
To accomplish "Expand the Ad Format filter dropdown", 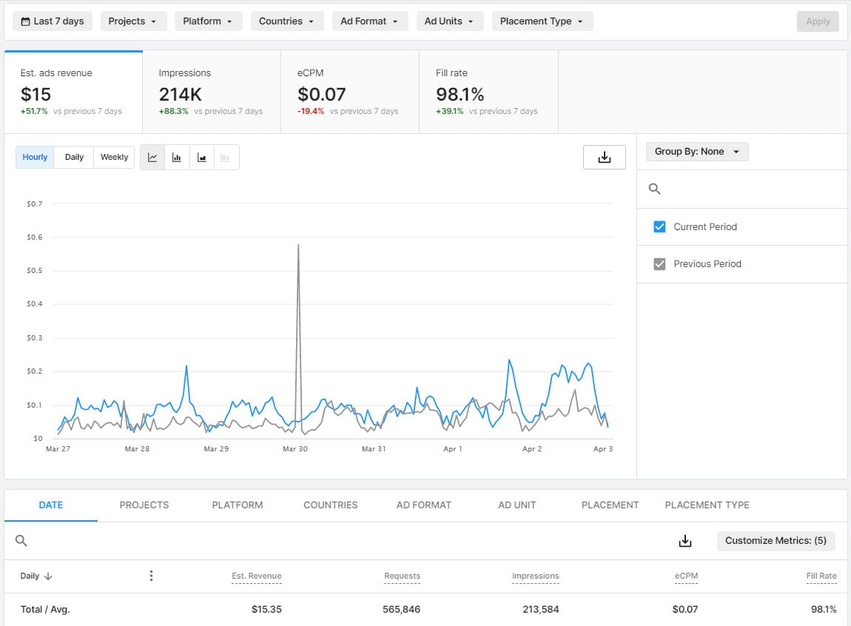I will point(369,21).
